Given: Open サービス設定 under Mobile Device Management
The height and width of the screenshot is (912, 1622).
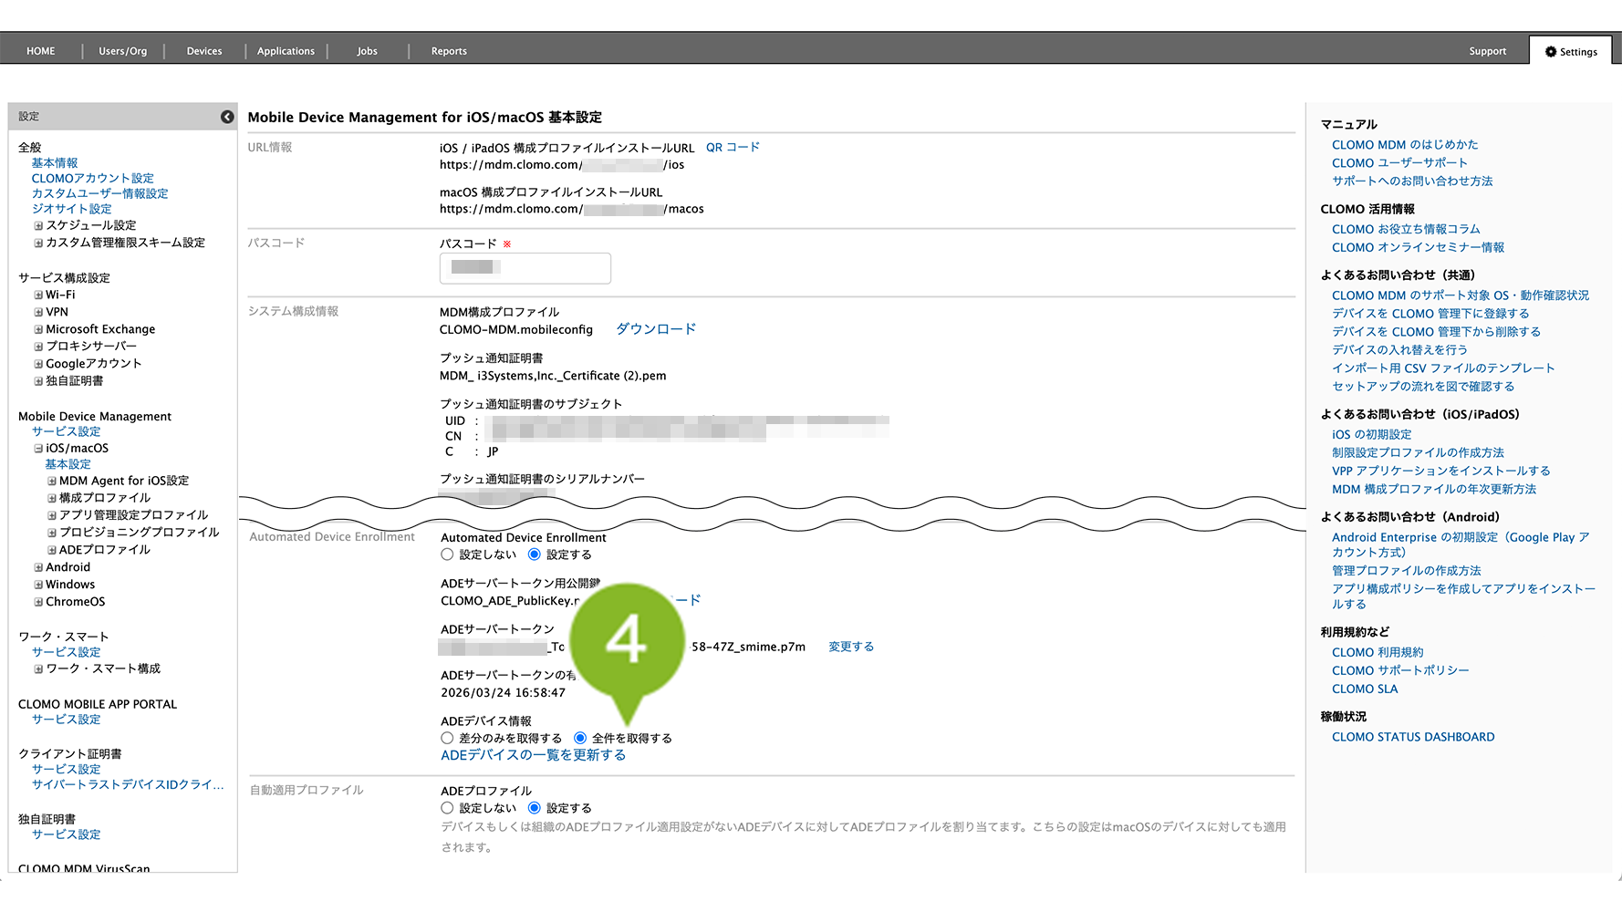Looking at the screenshot, I should pyautogui.click(x=67, y=432).
